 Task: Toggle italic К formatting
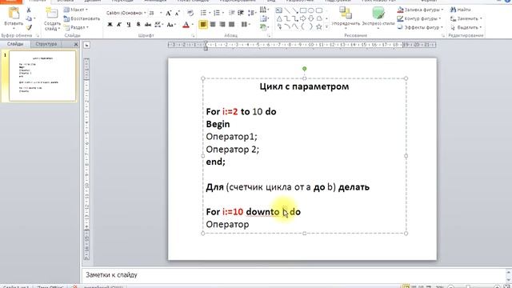pos(119,25)
